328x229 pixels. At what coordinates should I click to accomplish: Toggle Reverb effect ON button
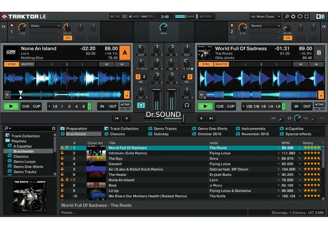288,38
